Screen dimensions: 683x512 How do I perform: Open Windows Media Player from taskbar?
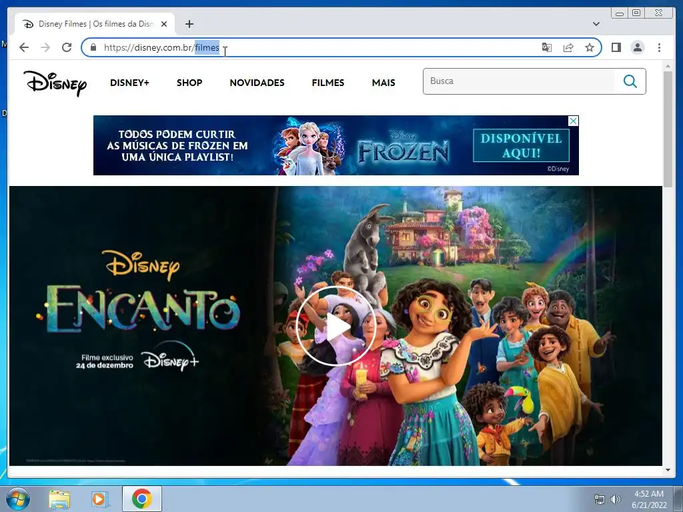click(x=100, y=499)
